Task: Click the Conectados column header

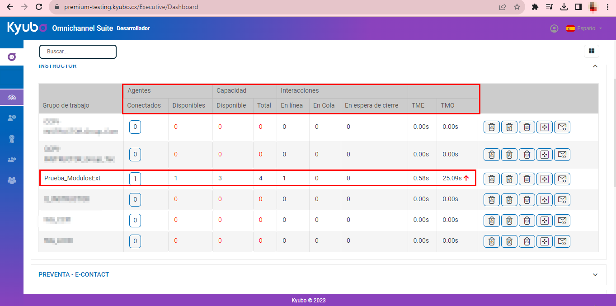Action: (144, 105)
